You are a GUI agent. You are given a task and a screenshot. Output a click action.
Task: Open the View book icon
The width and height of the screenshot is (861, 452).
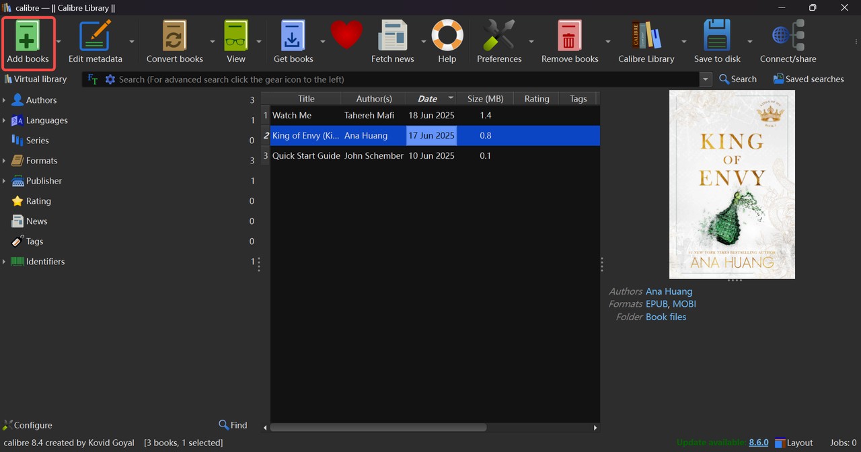pos(236,36)
